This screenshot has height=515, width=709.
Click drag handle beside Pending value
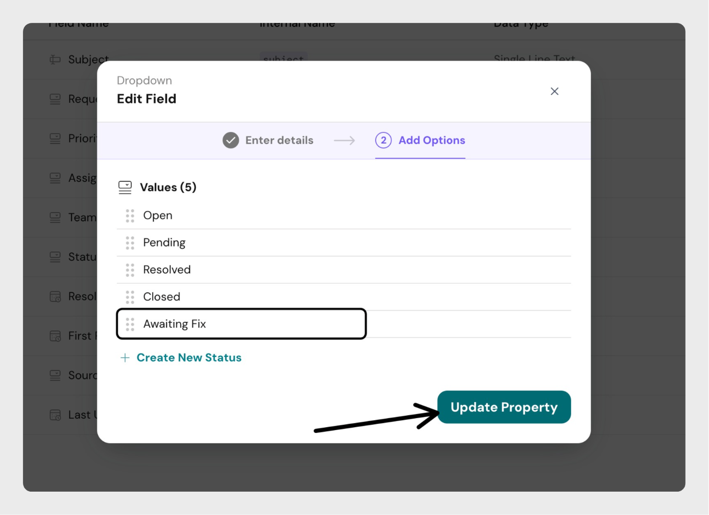point(130,243)
